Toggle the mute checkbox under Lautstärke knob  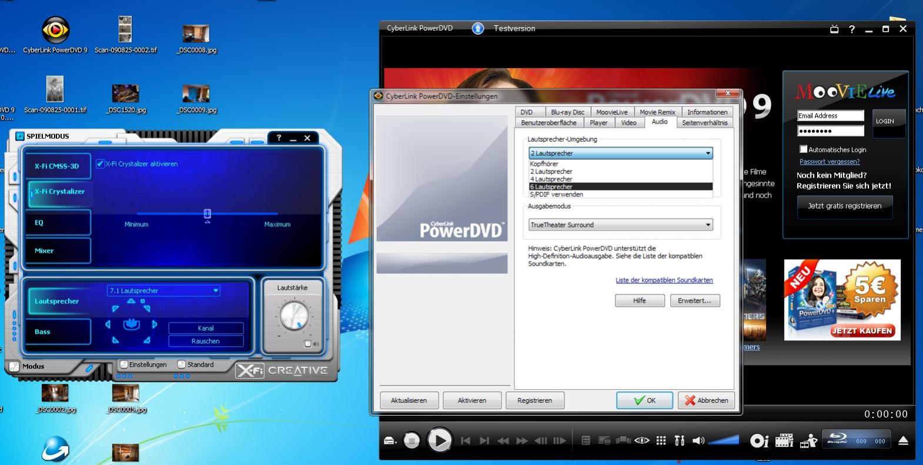click(307, 344)
